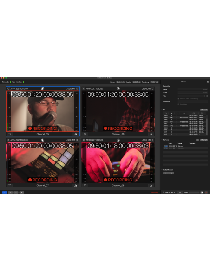Click Clear all button in EDL section
The height and width of the screenshot is (271, 210).
point(204,110)
